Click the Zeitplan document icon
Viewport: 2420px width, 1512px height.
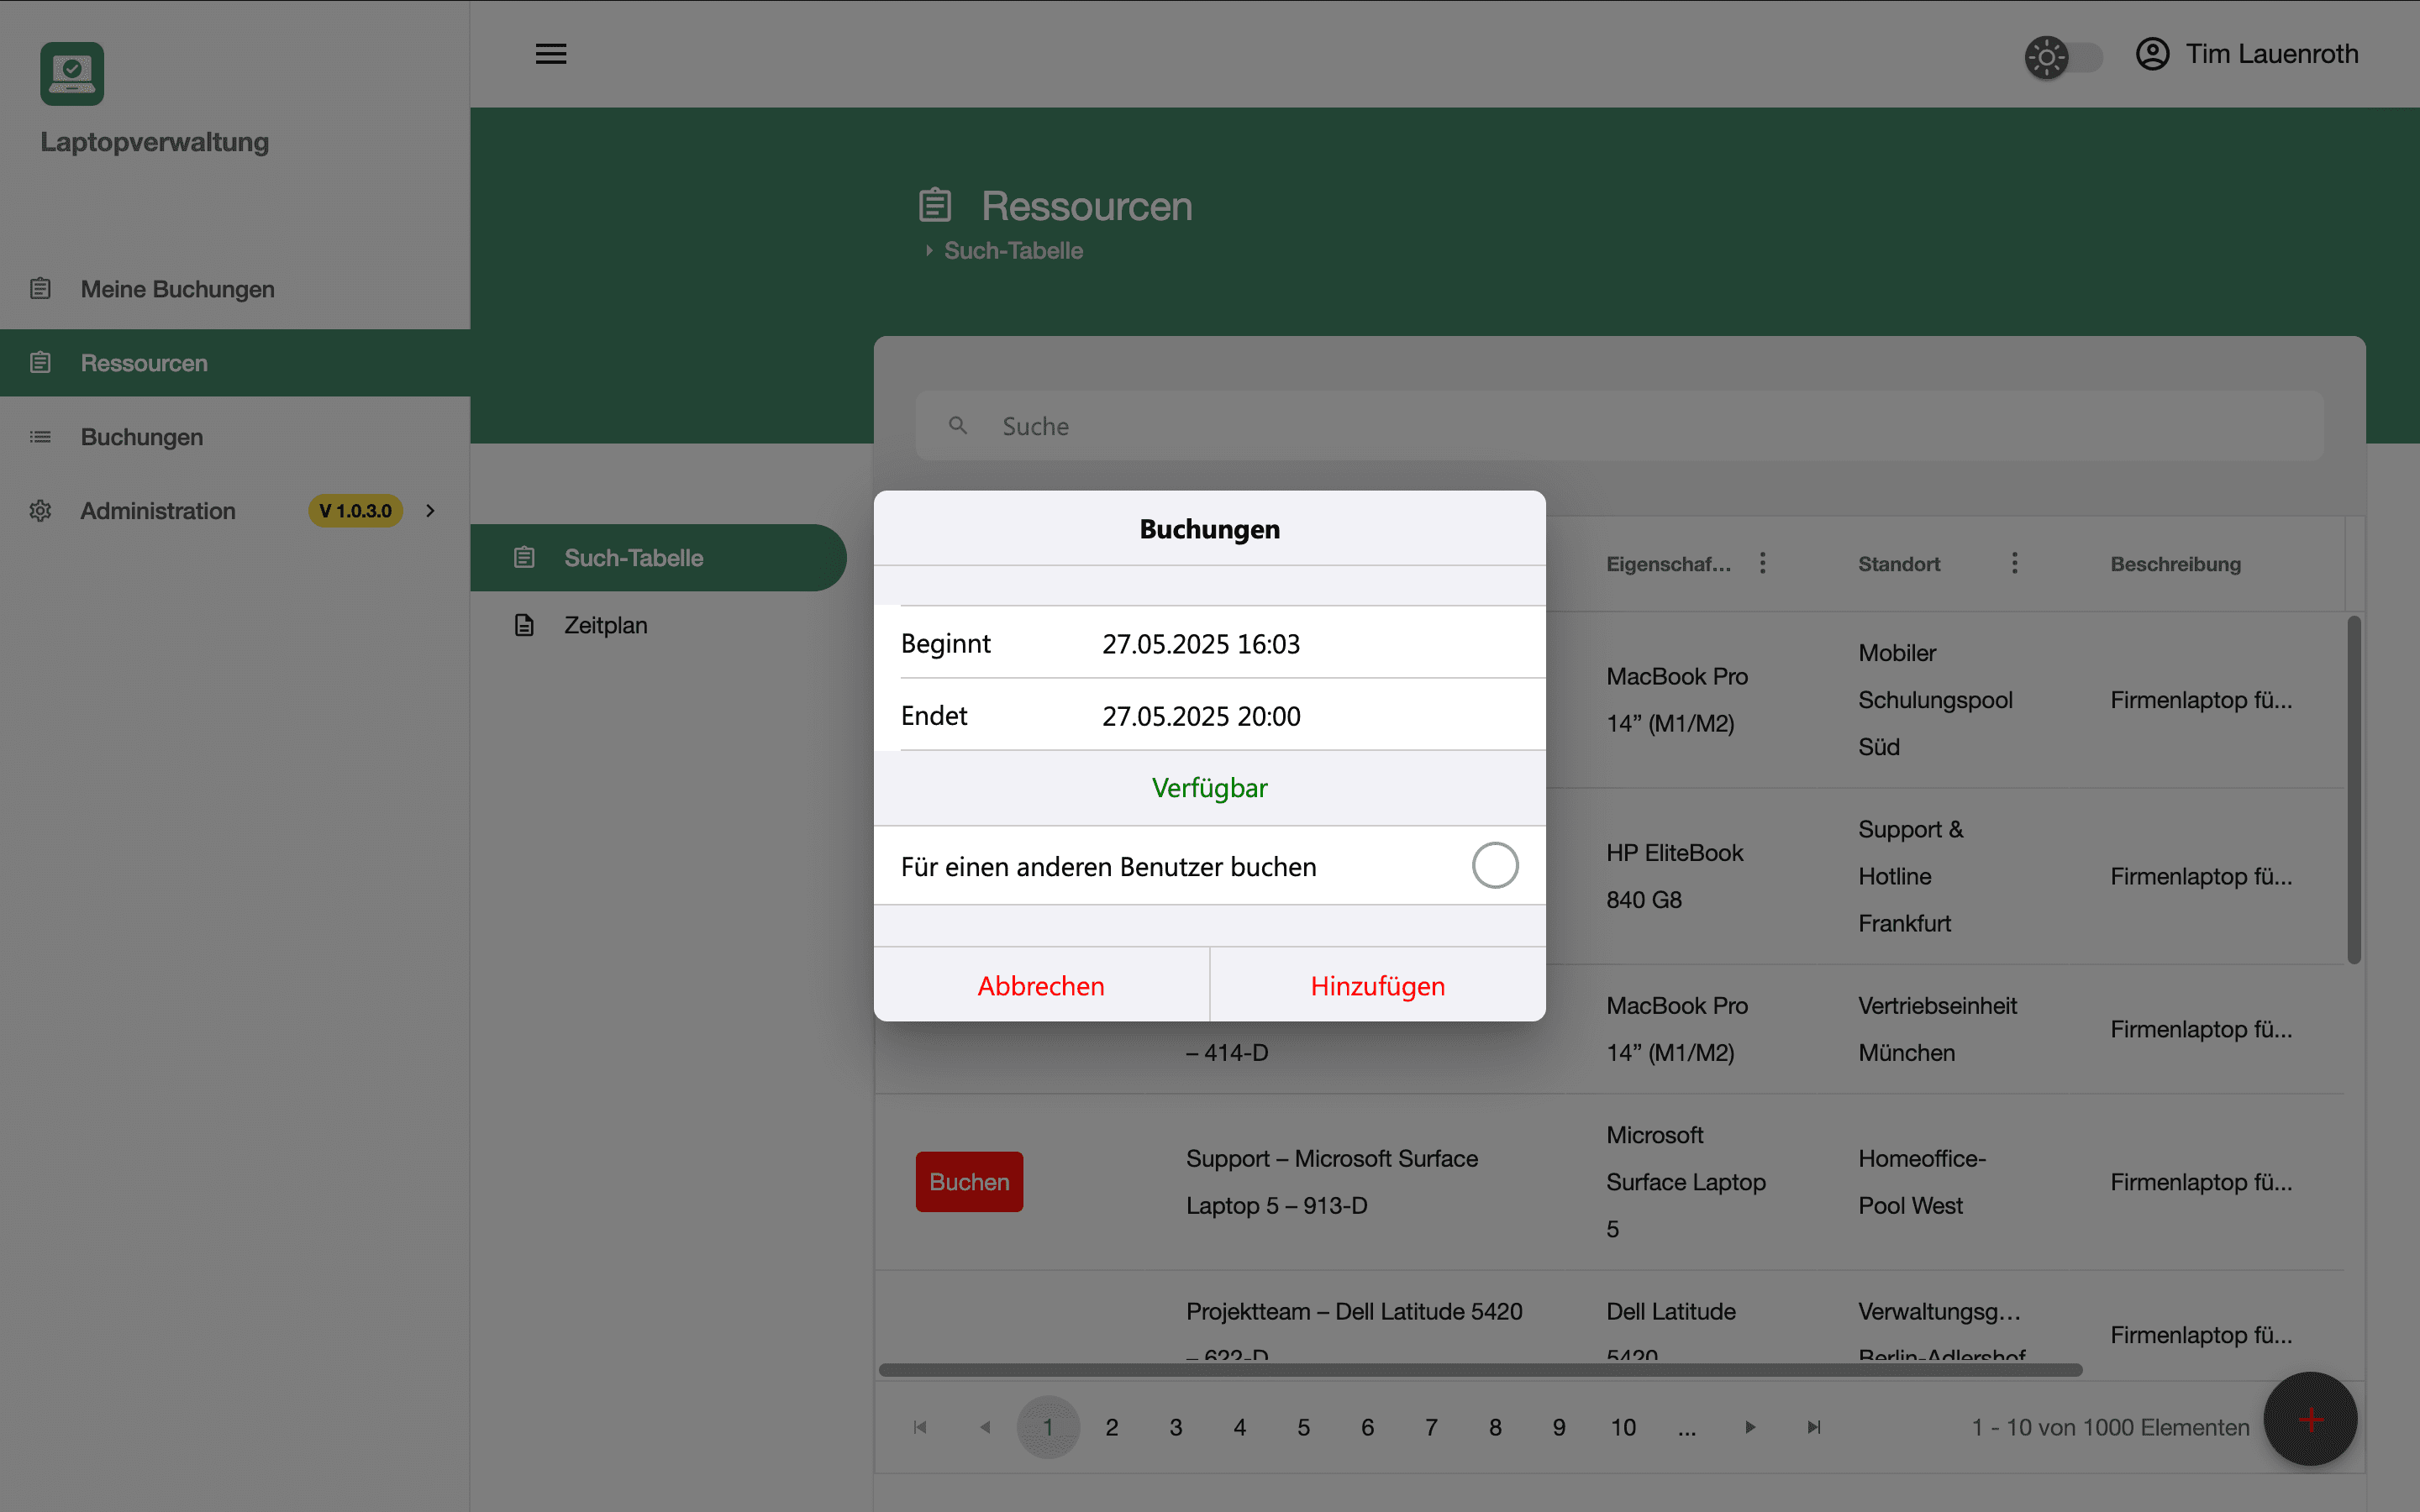tap(524, 625)
